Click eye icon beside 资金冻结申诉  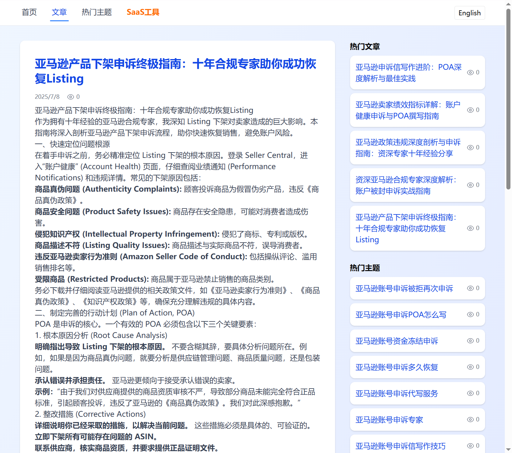[470, 341]
